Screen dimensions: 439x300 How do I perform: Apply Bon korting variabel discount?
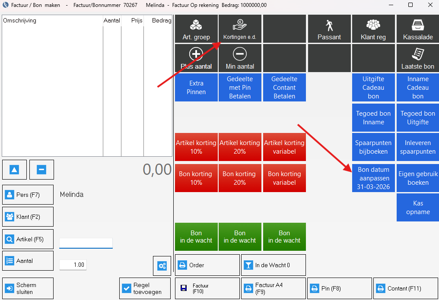284,178
